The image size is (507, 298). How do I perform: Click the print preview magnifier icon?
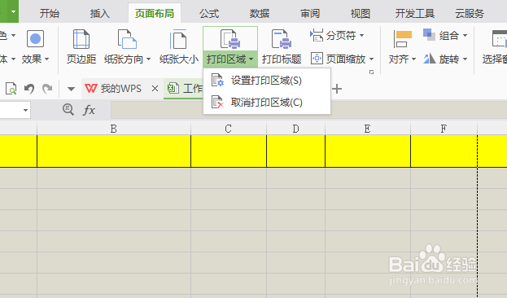11,88
